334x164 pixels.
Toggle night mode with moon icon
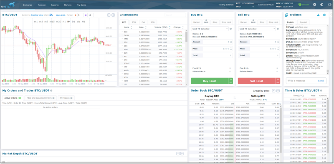pos(322,5)
